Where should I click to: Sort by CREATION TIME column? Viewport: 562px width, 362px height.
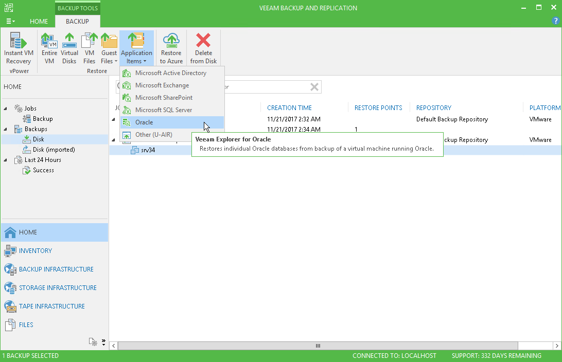tap(289, 108)
